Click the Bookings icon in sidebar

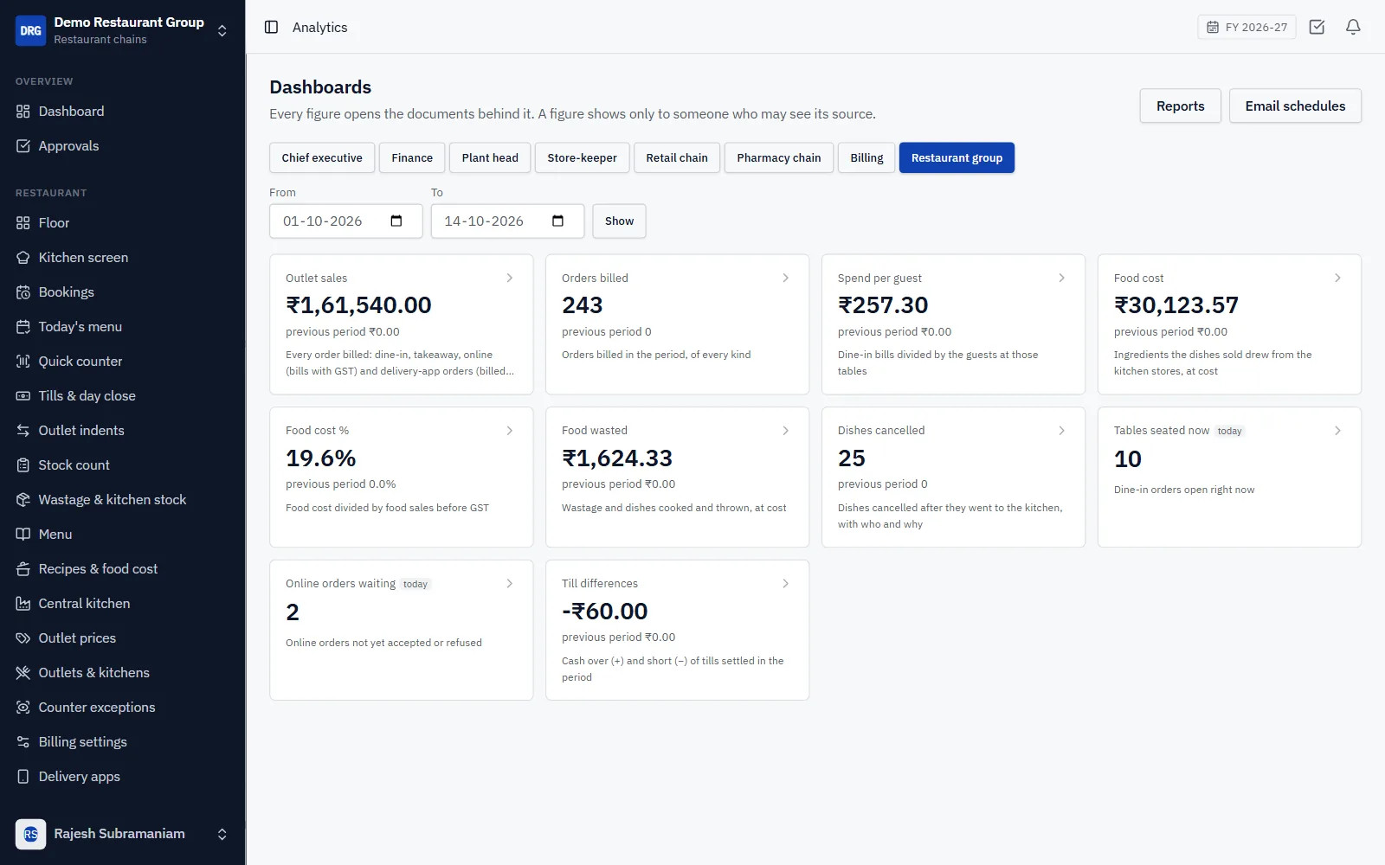pos(23,292)
